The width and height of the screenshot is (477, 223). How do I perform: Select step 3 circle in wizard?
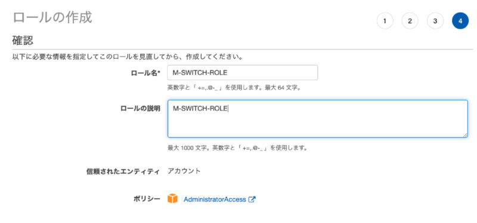tap(435, 21)
